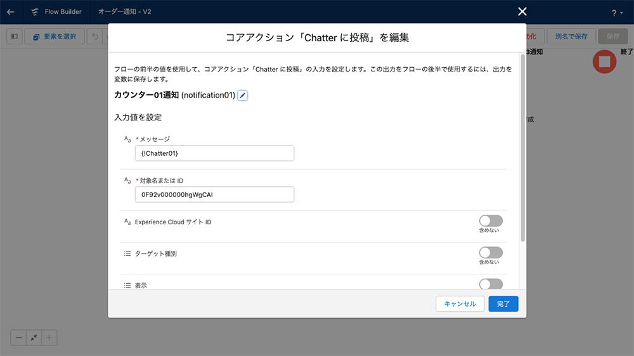Zoom in the canvas with plus button

click(x=49, y=338)
